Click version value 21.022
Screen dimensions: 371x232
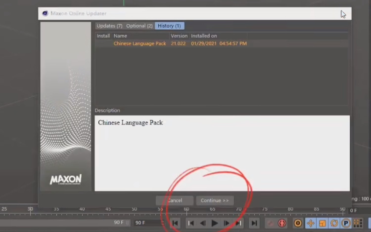coord(178,43)
